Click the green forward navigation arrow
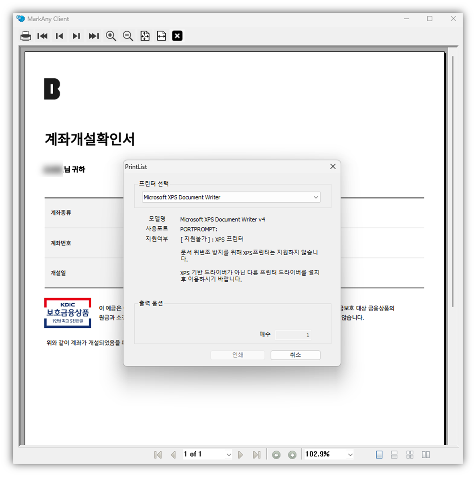The width and height of the screenshot is (476, 477). pyautogui.click(x=292, y=454)
